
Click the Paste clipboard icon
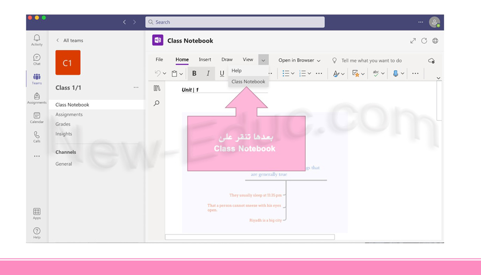pyautogui.click(x=174, y=73)
